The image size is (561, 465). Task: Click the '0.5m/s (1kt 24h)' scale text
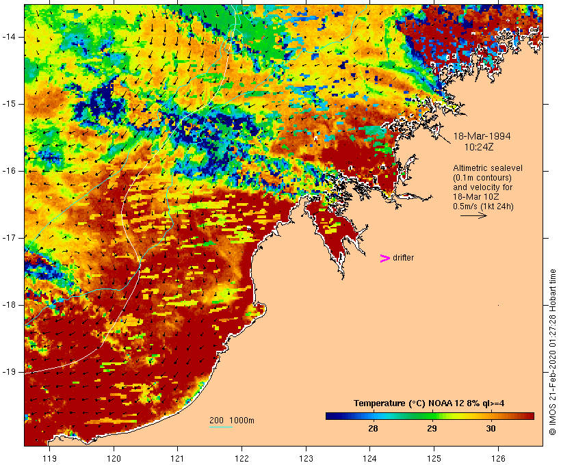click(483, 207)
